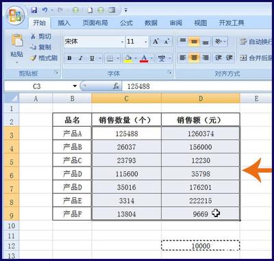The height and width of the screenshot is (261, 274).
Task: Switch to the 数据 tab
Action: tap(151, 23)
